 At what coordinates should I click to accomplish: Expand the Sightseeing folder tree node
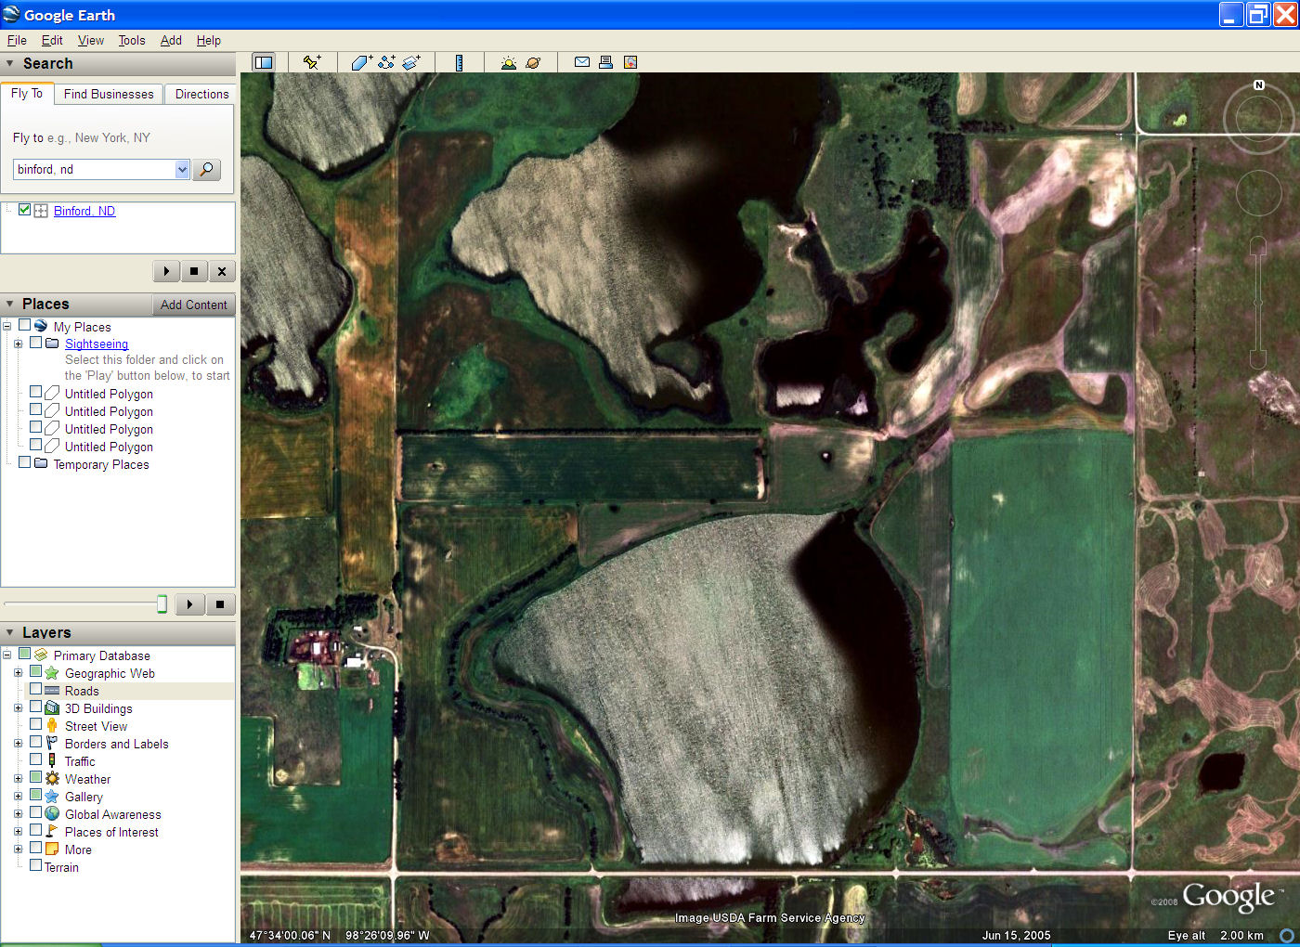(x=18, y=344)
